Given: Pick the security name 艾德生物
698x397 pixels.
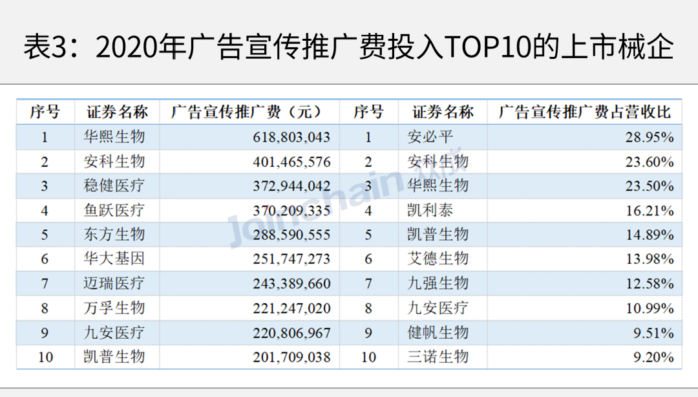Looking at the screenshot, I should tap(438, 259).
